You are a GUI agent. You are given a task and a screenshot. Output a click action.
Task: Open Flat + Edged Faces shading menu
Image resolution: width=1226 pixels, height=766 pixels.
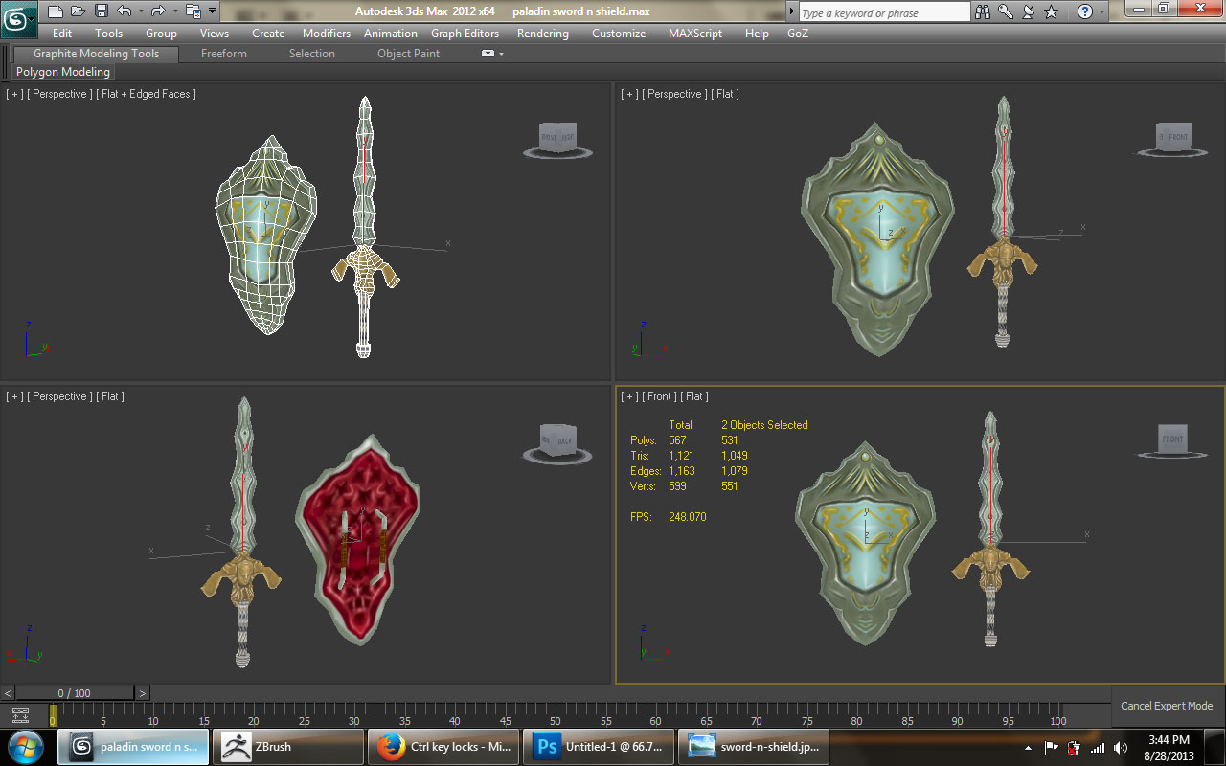click(x=147, y=94)
